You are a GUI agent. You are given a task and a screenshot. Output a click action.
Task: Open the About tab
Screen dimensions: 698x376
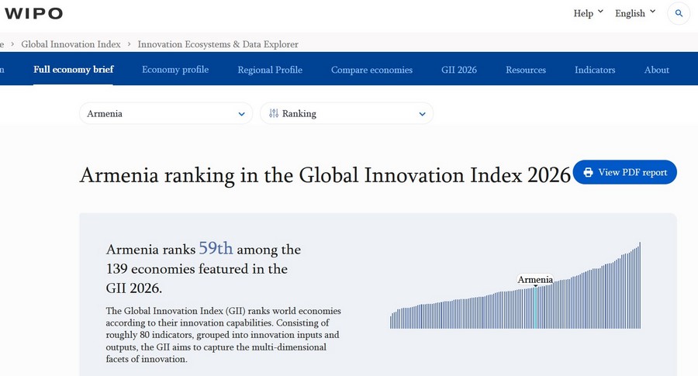(x=657, y=70)
